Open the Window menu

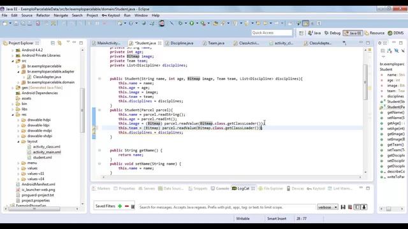tap(141, 15)
